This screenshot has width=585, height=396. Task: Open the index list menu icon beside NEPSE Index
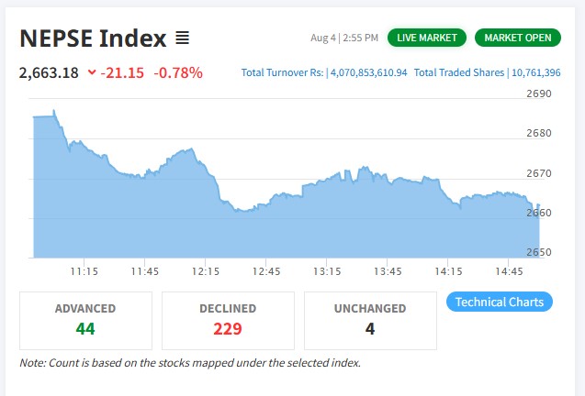coord(183,38)
